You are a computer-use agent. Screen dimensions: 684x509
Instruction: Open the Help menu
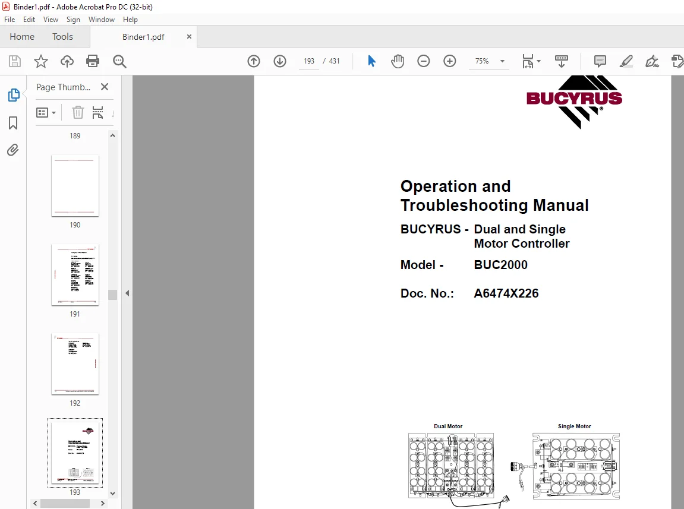[130, 20]
